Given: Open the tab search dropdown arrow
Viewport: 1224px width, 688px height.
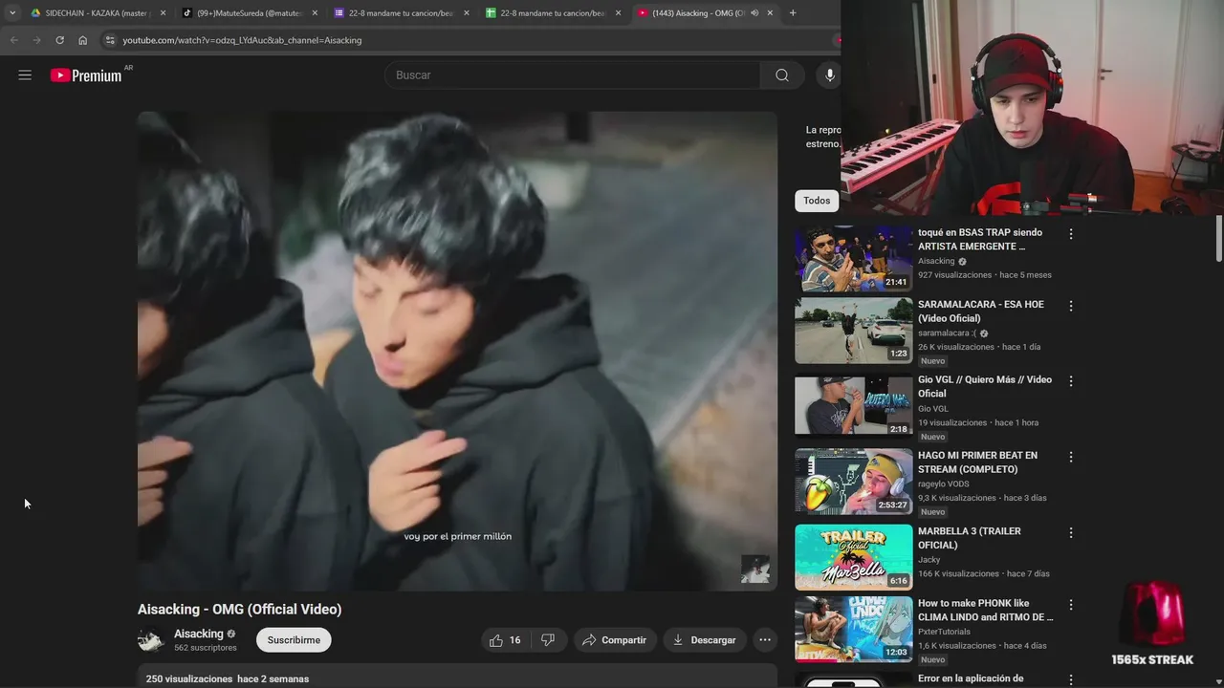Looking at the screenshot, I should click(x=12, y=12).
